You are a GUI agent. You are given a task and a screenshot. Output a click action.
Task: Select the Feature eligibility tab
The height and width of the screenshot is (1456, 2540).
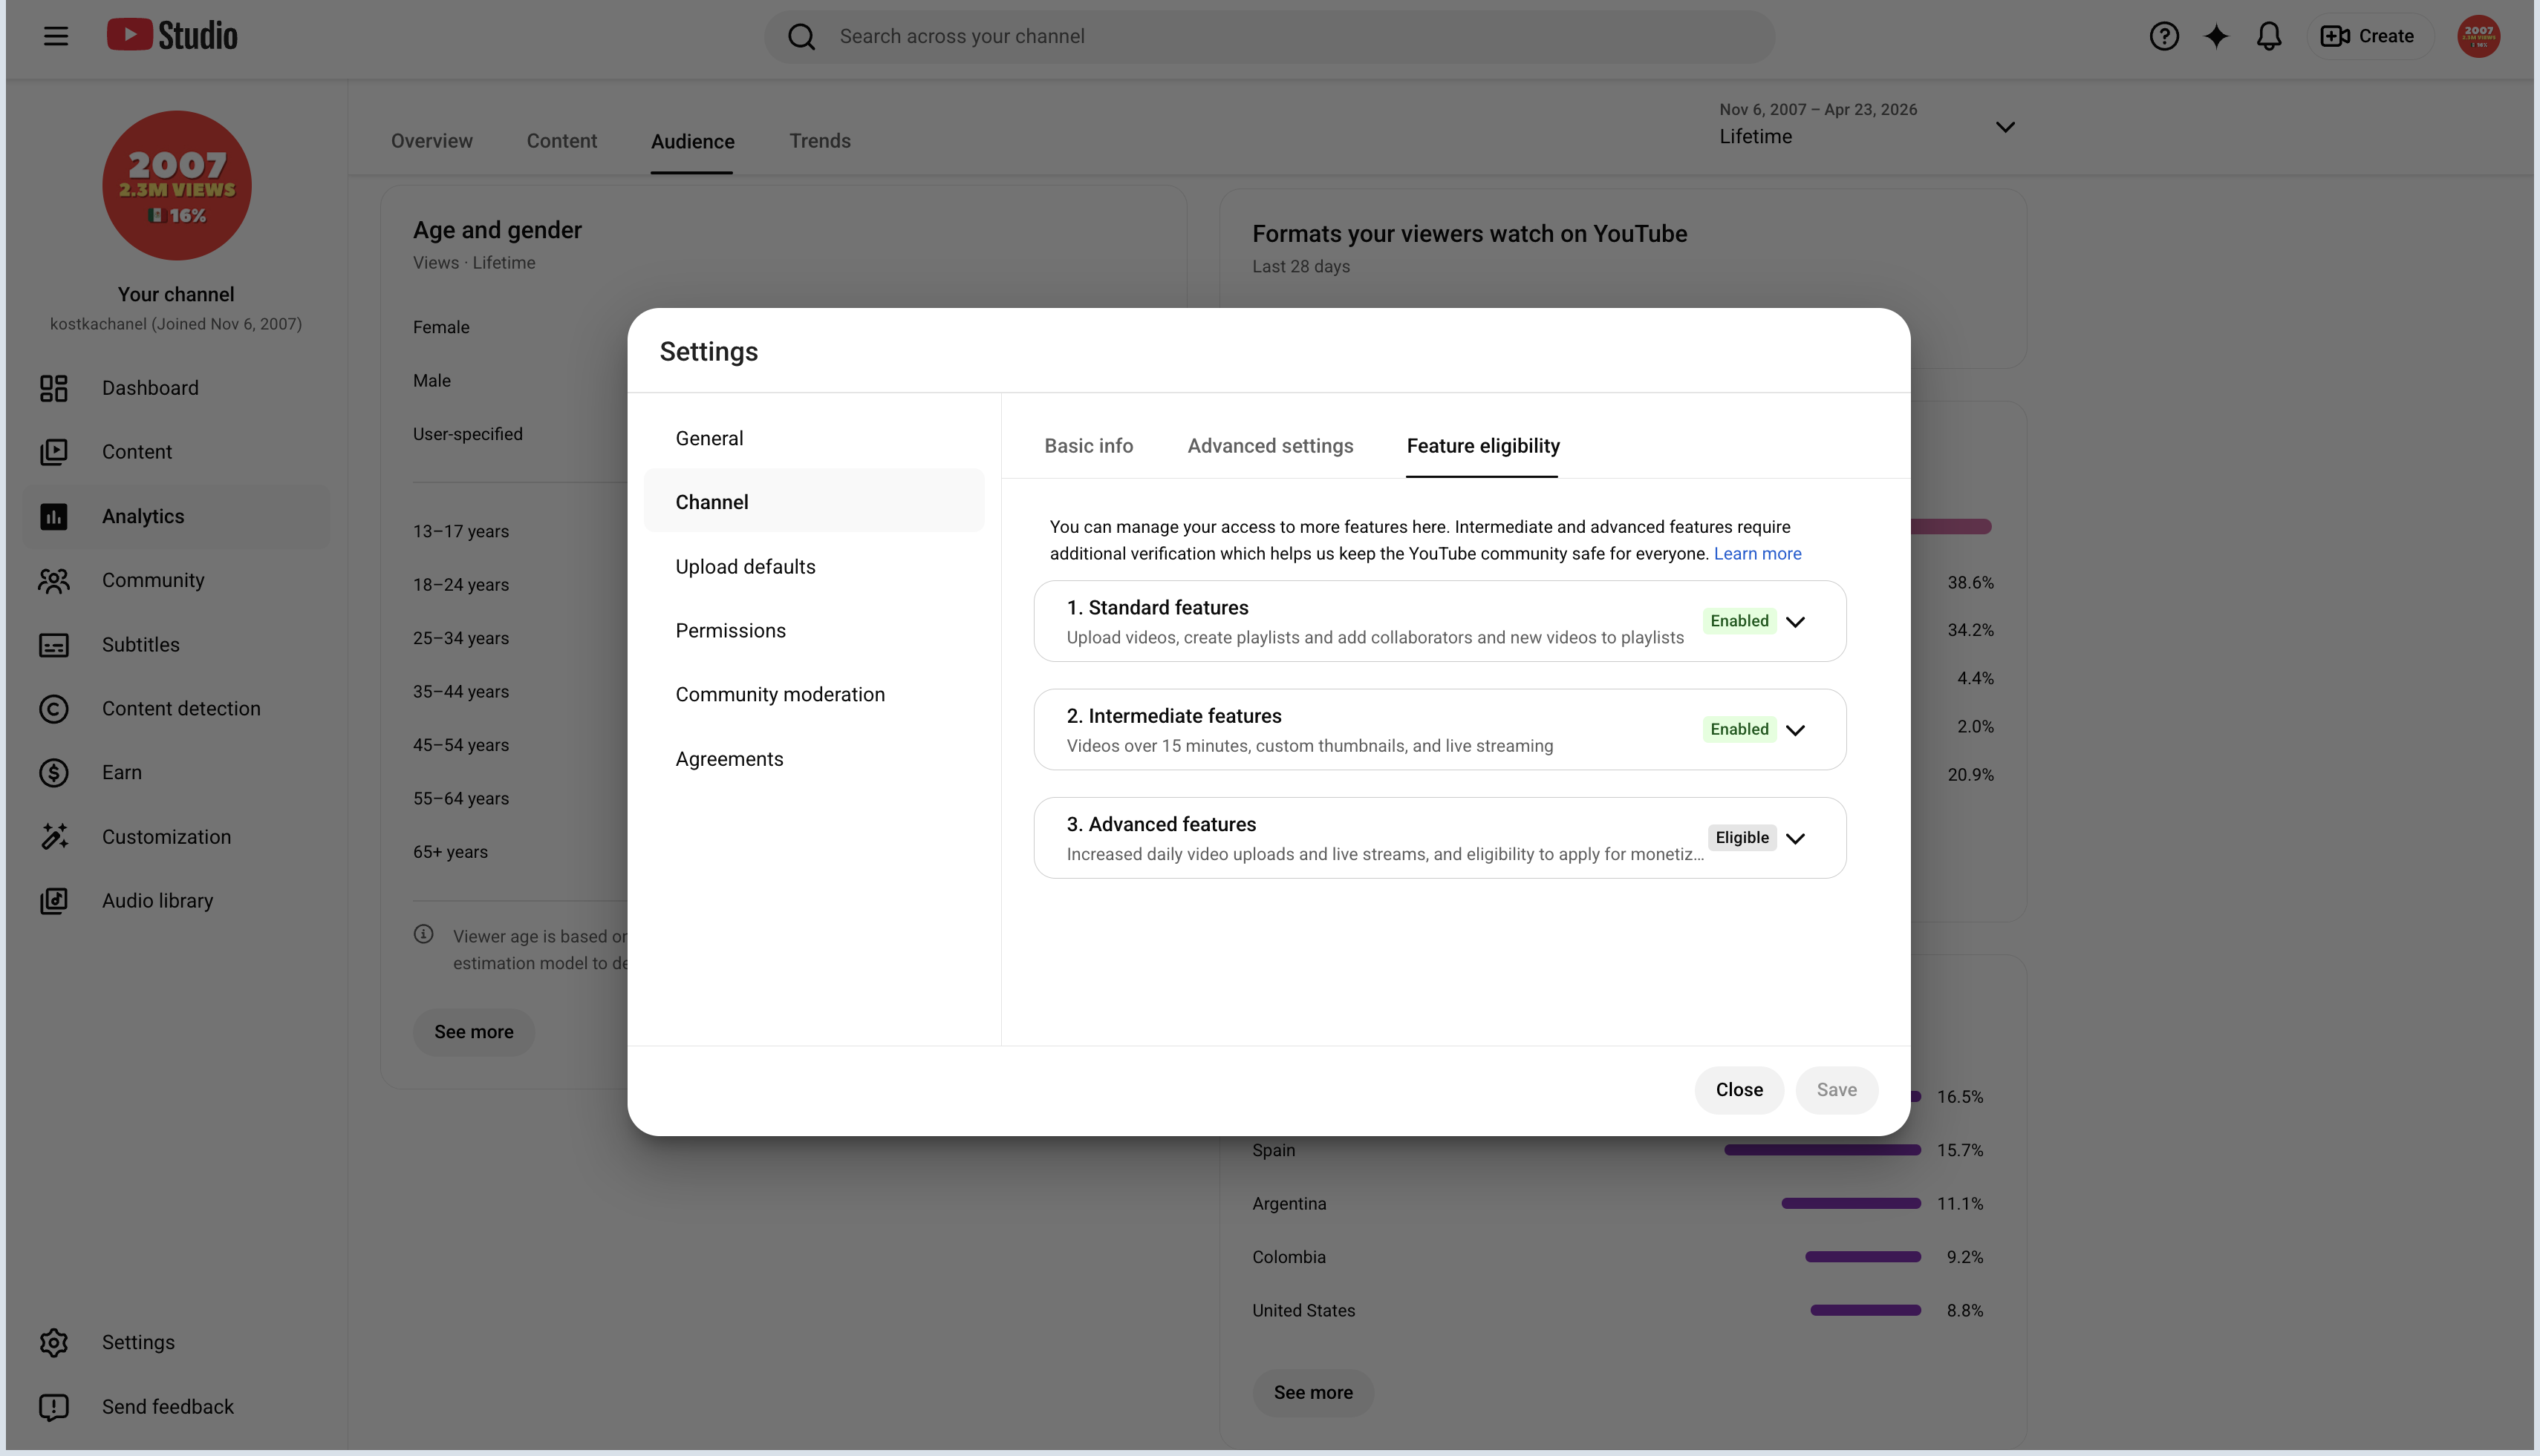coord(1483,446)
